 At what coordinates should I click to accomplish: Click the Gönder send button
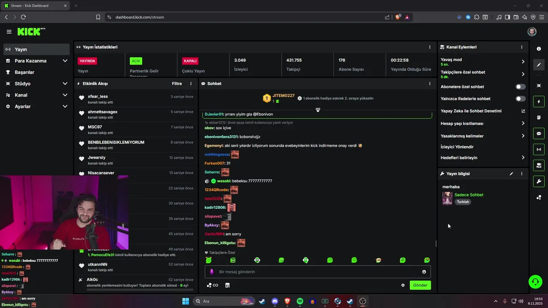tap(420, 285)
